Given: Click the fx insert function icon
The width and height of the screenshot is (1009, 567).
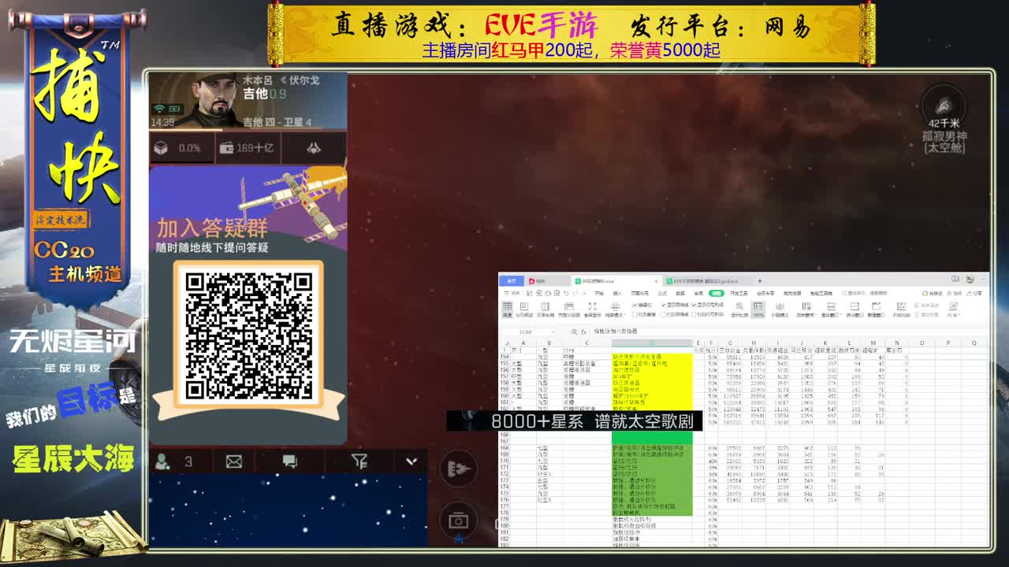Looking at the screenshot, I should coord(583,331).
